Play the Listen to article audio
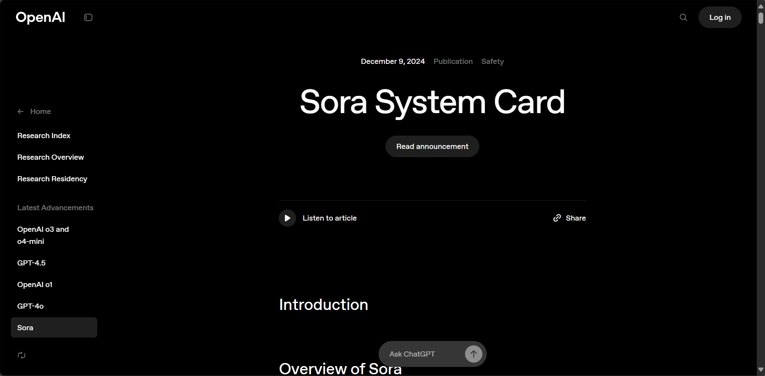Viewport: 765px width, 376px height. (287, 218)
